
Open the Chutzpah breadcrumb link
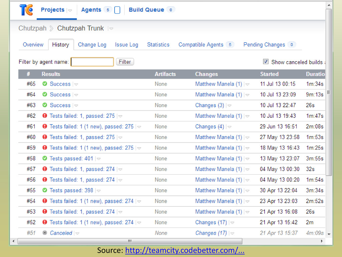(32, 28)
